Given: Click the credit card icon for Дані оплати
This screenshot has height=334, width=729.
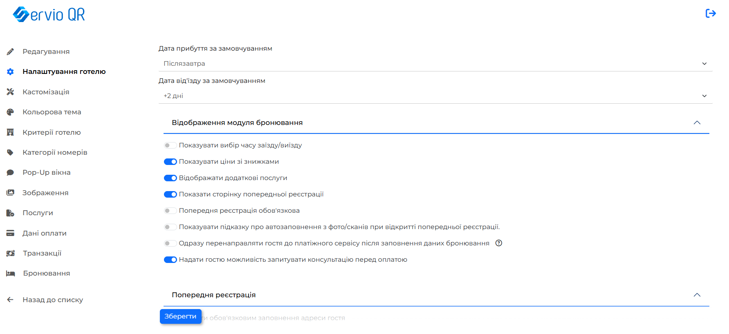Looking at the screenshot, I should 10,233.
